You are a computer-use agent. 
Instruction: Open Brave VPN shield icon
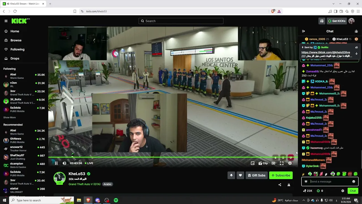[x=353, y=11]
